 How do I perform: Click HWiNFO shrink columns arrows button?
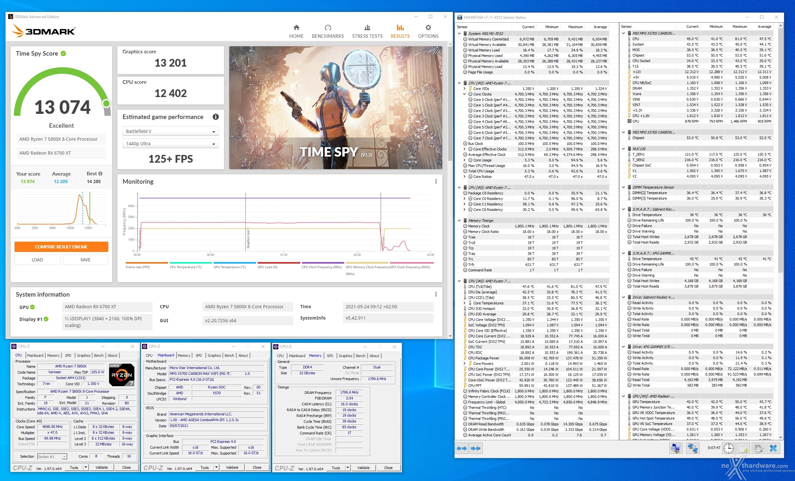point(476,448)
